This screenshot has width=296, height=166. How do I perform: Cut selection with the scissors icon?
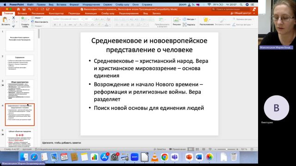[13, 18]
